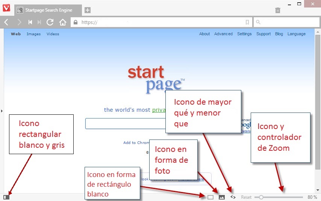The image size is (321, 201).
Task: Click the scrollbar up arrow
Action: tap(318, 32)
